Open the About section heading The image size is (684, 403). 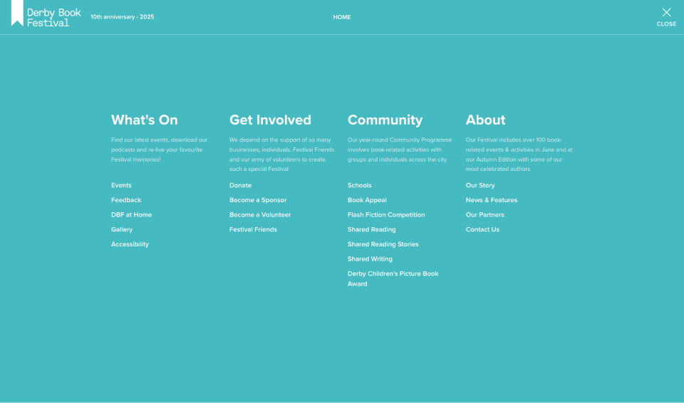tap(485, 120)
